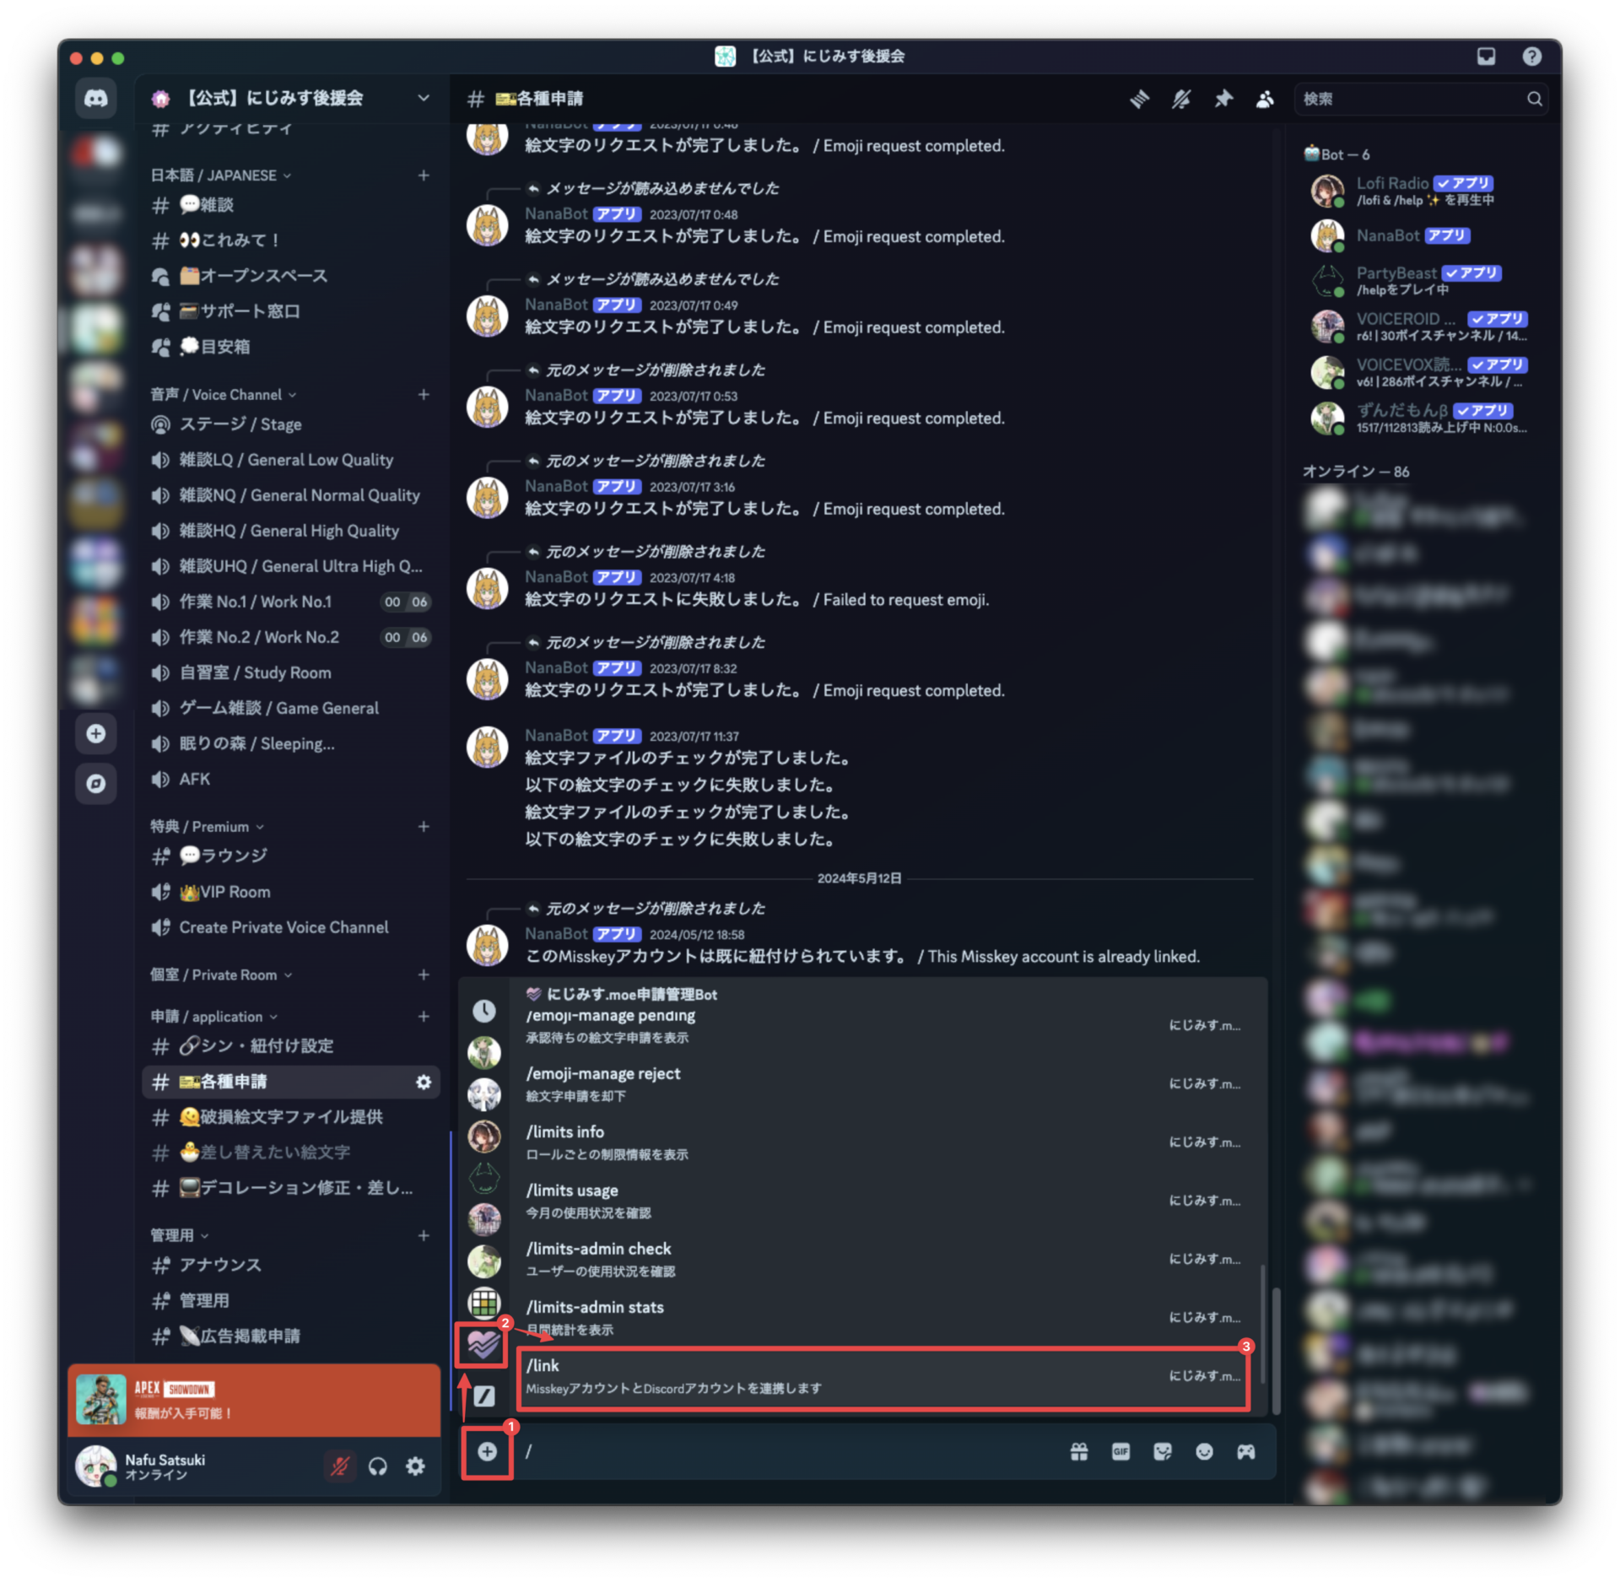
Task: Open PartyBeast bot in member list
Action: [x=1423, y=281]
